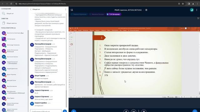
Task: Open Общие заметки shared notes
Action: (12, 23)
